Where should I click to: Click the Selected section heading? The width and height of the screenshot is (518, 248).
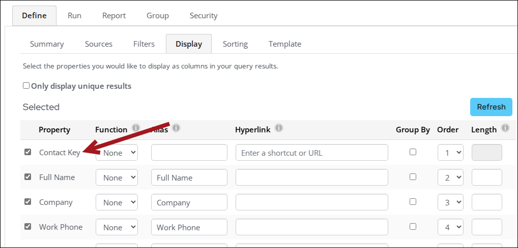41,107
